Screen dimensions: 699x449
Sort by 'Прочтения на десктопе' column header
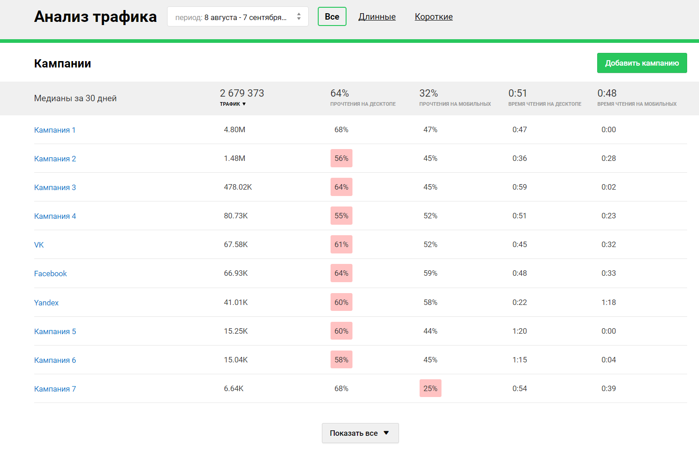363,104
